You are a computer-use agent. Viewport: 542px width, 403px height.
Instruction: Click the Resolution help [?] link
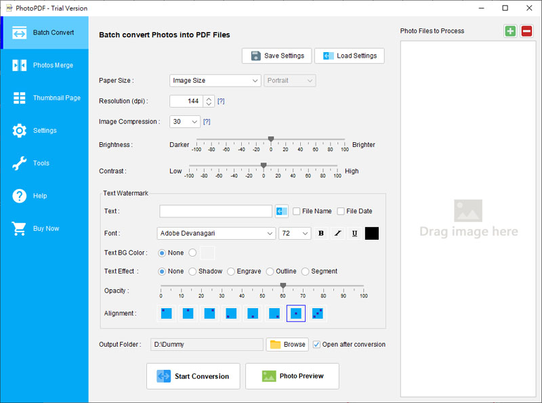click(x=221, y=102)
